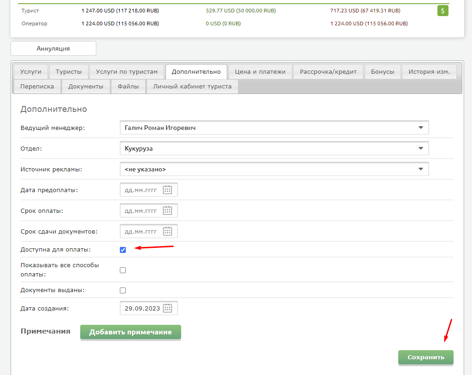Click the Примечания heading
Image resolution: width=472 pixels, height=375 pixels.
point(46,331)
